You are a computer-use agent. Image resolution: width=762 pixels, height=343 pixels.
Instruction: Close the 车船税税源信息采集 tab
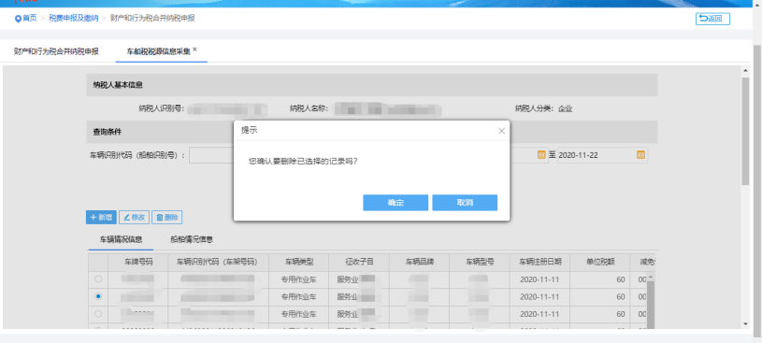pyautogui.click(x=194, y=50)
